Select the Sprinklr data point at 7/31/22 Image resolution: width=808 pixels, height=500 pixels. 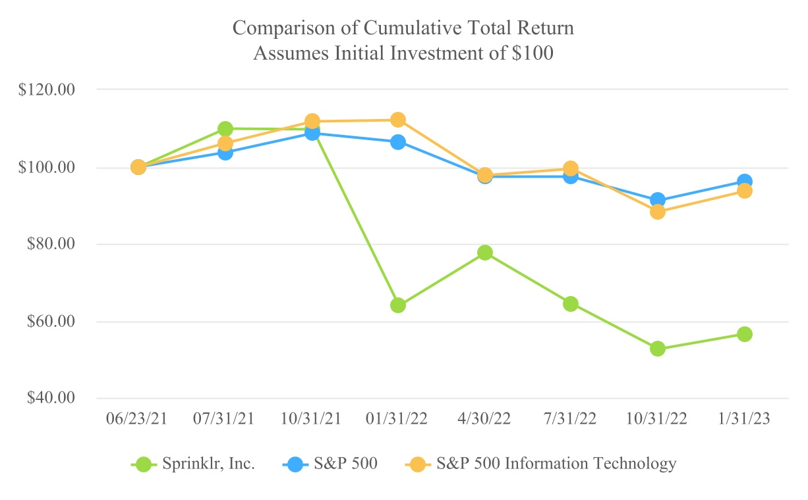click(571, 304)
